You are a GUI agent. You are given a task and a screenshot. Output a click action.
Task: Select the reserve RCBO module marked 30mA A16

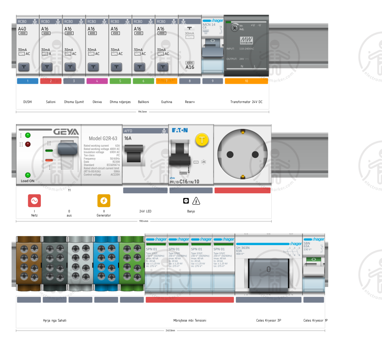(190, 45)
